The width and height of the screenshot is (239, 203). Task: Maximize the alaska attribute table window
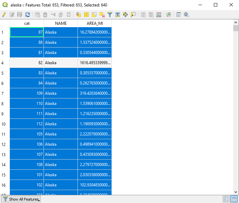click(x=216, y=5)
